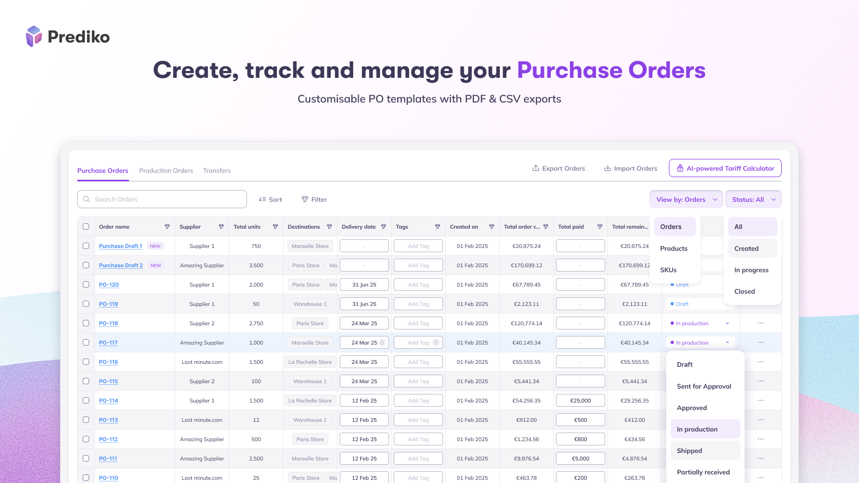Screen dimensions: 859x483
Task: Click the magnifier icon in the search box
Action: point(86,199)
